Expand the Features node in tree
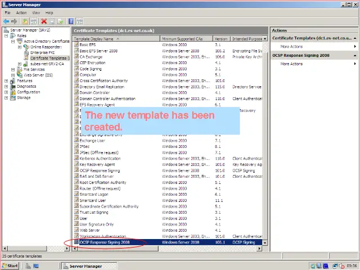Image resolution: width=360 pixels, height=270 pixels. pyautogui.click(x=6, y=81)
